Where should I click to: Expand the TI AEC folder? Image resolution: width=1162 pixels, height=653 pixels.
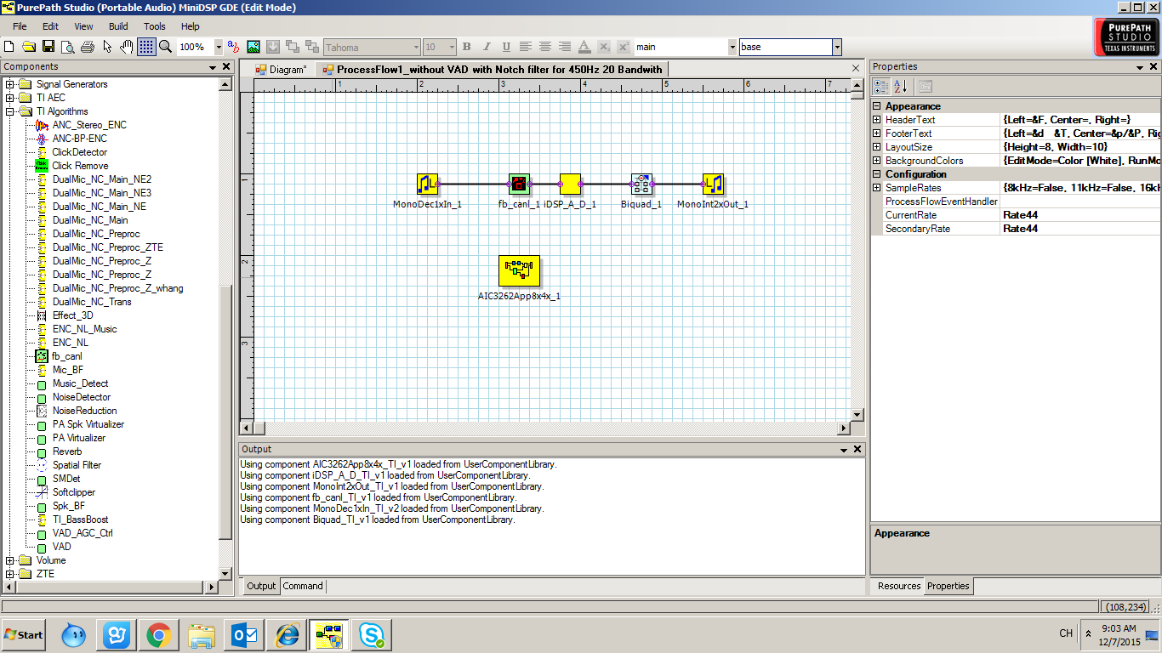click(10, 98)
